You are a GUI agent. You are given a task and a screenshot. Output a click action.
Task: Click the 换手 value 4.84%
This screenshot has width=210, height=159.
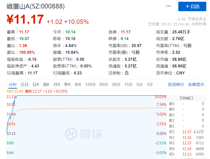point(71,46)
